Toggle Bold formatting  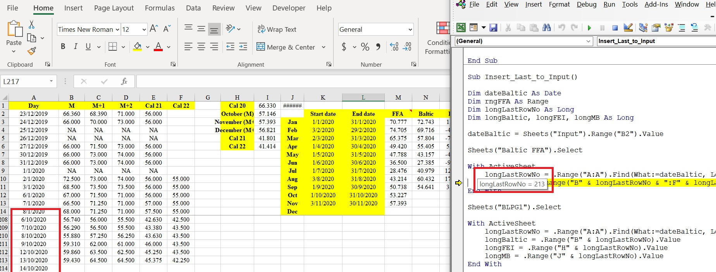pyautogui.click(x=63, y=46)
